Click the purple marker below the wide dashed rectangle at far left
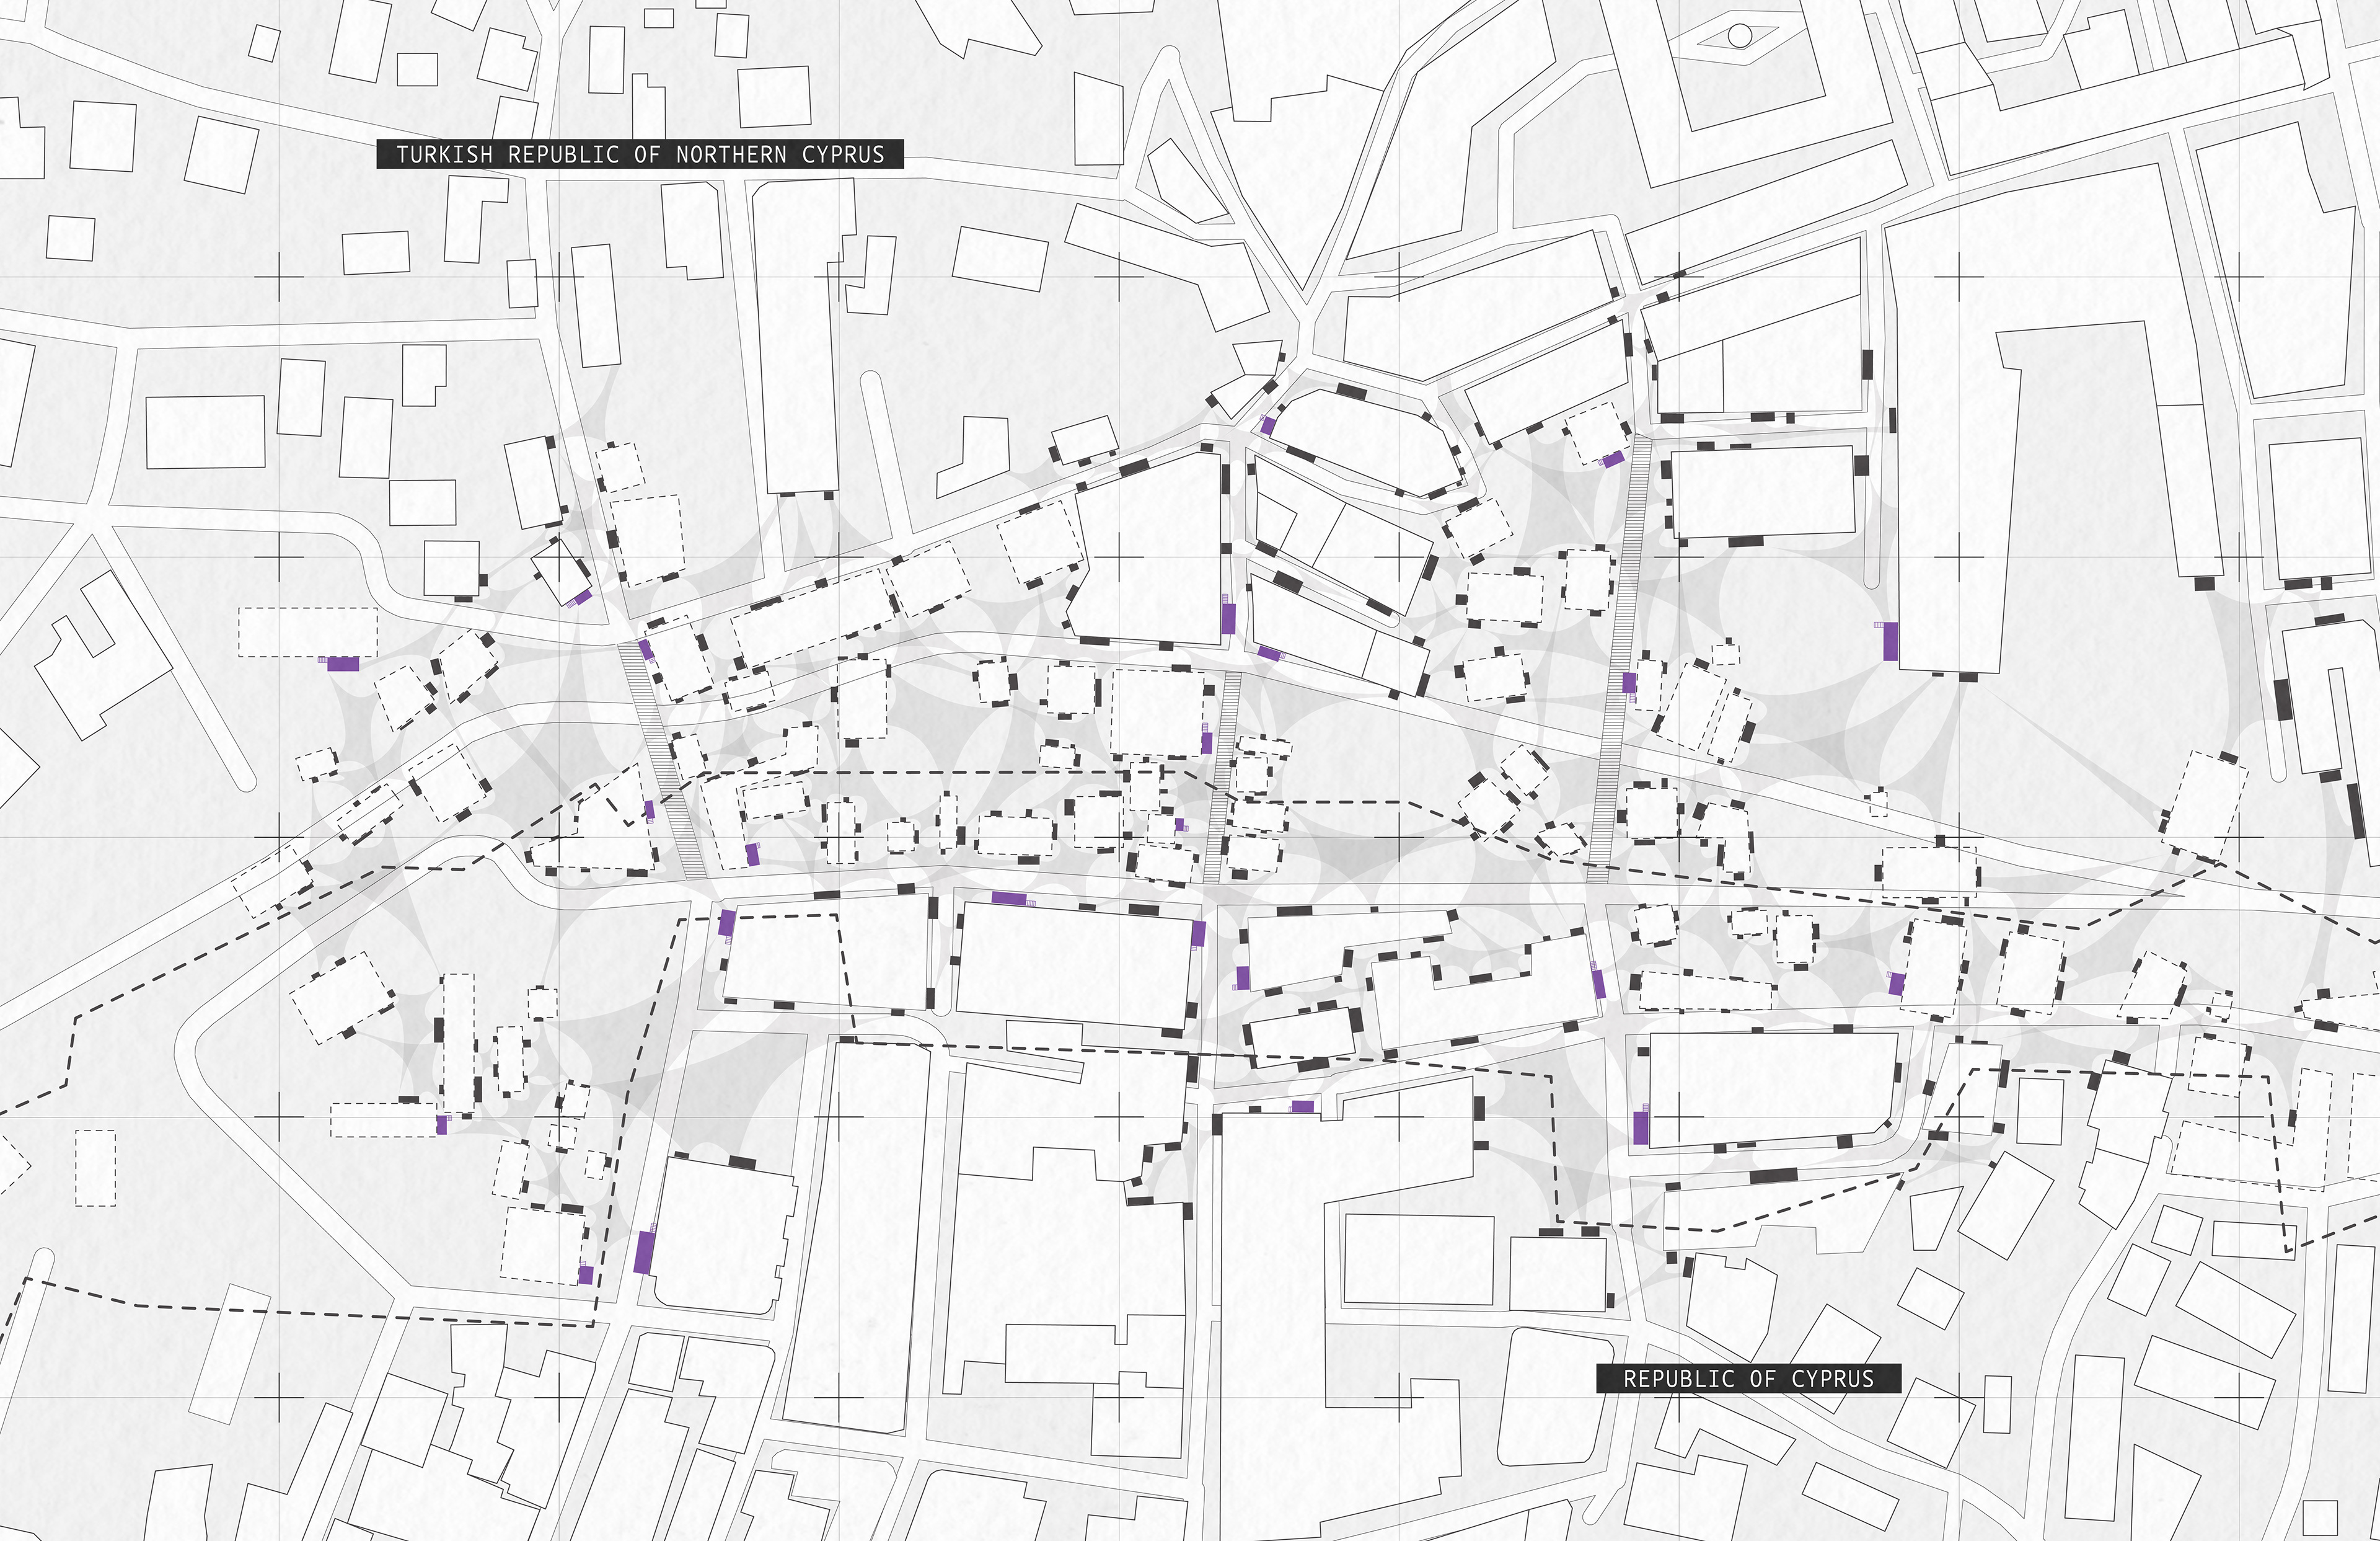Screen dimensions: 2380x1541 tap(343, 664)
